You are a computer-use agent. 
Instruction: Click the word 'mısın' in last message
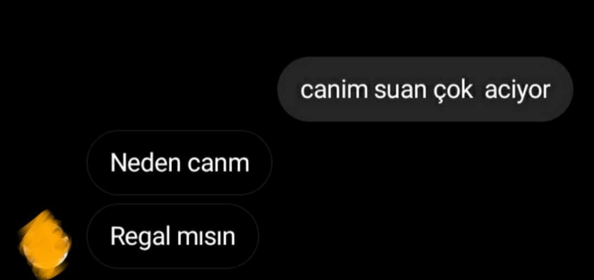pos(206,238)
